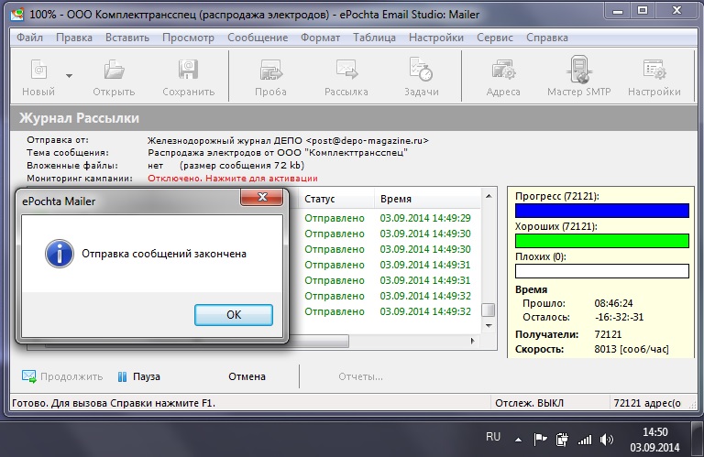Image resolution: width=704 pixels, height=457 pixels.
Task: Open the Файл menu
Action: (x=29, y=38)
